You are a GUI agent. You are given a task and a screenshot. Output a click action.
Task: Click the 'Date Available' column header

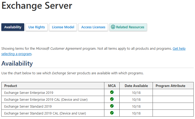coord(136,86)
